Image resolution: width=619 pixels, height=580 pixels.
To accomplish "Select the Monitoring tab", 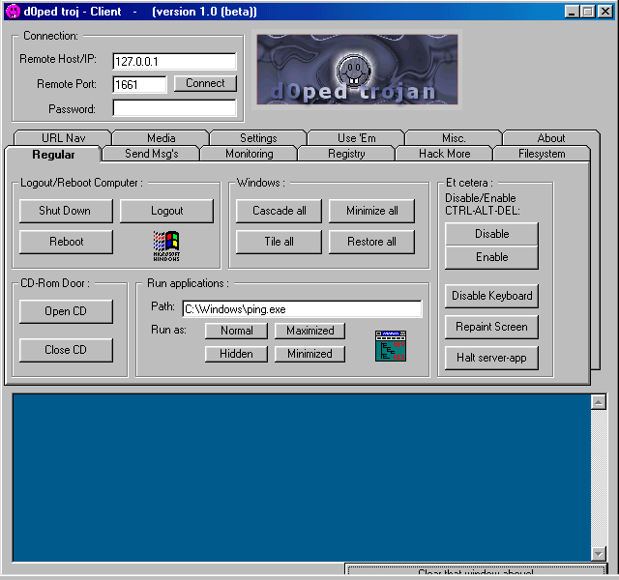I will tap(249, 154).
